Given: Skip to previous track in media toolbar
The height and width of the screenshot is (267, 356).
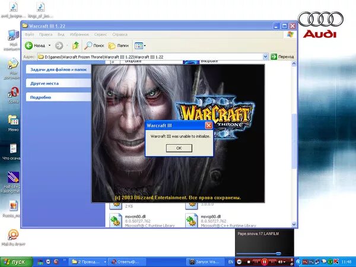Looking at the screenshot, I should tap(256, 262).
